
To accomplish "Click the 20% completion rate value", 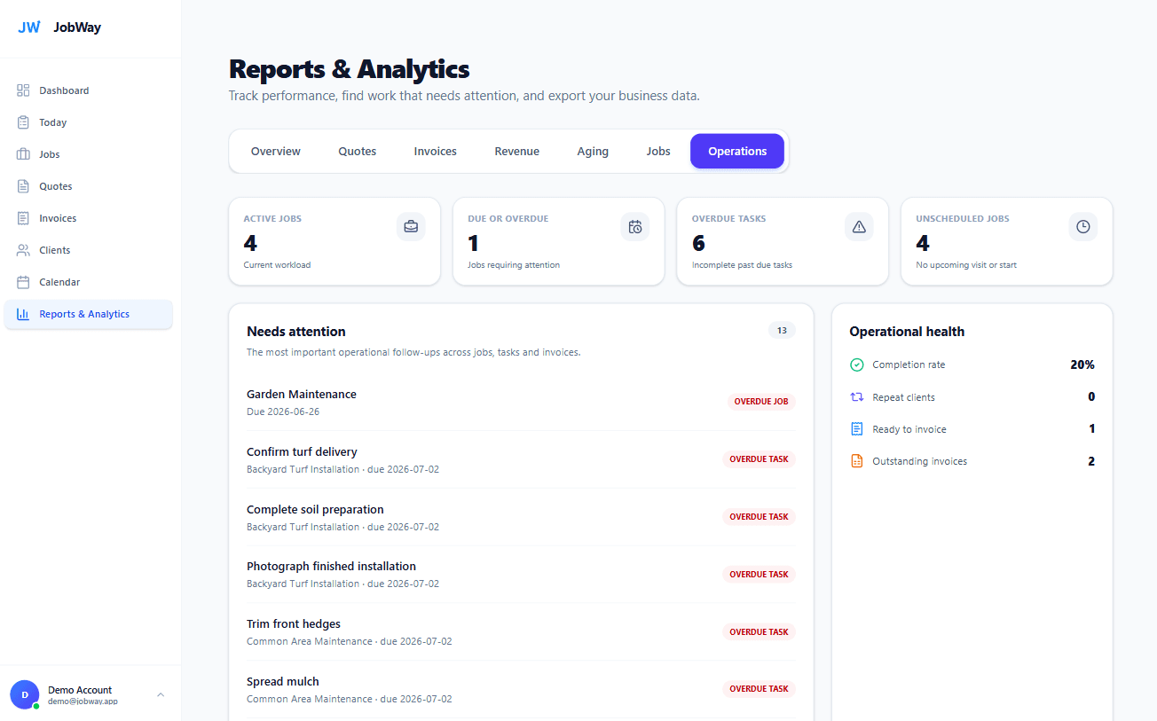I will pyautogui.click(x=1082, y=364).
